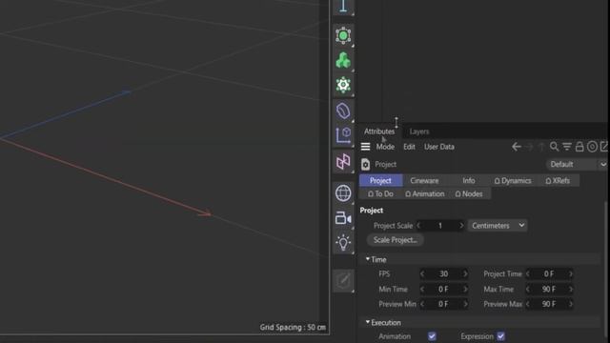Viewport: 610px width, 343px height.
Task: Add a Camera object icon
Action: 343,218
